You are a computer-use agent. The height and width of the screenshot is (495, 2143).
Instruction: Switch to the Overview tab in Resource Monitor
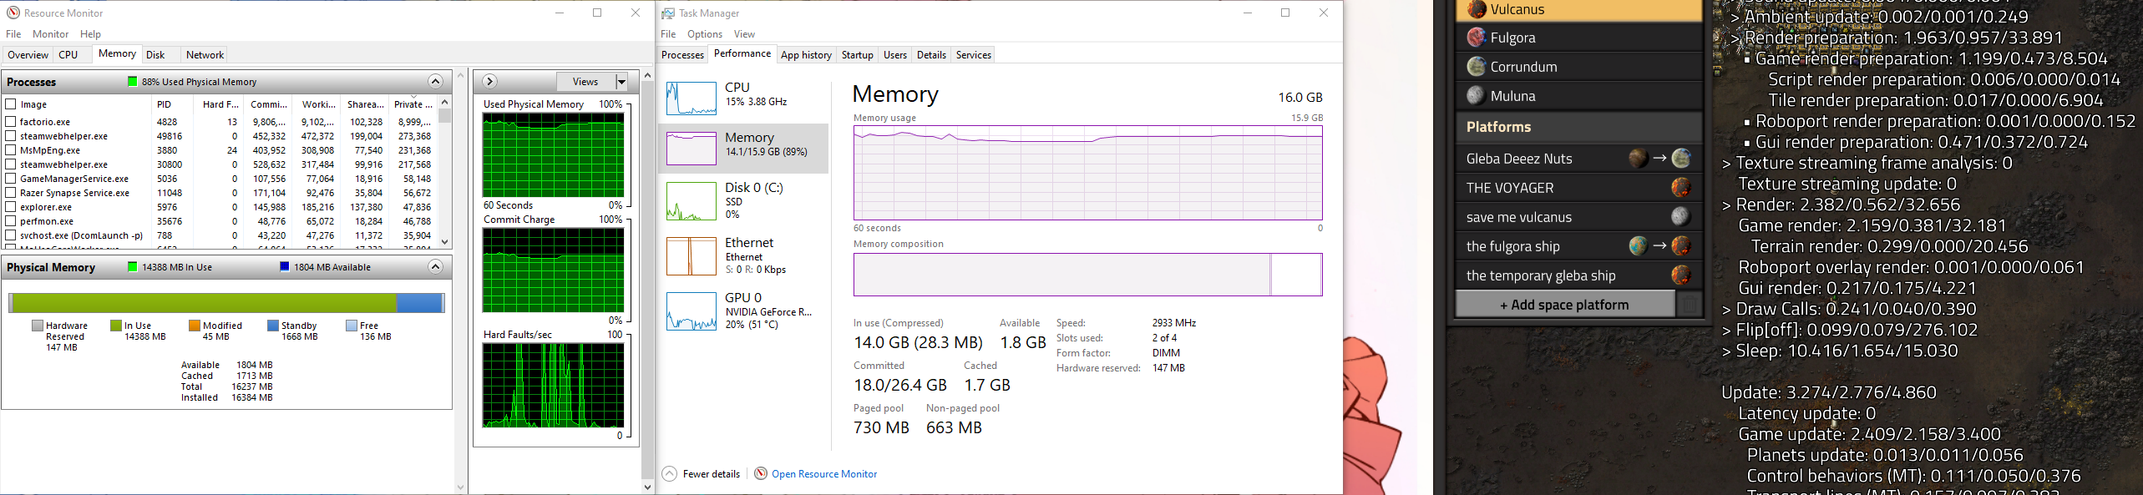(x=28, y=55)
